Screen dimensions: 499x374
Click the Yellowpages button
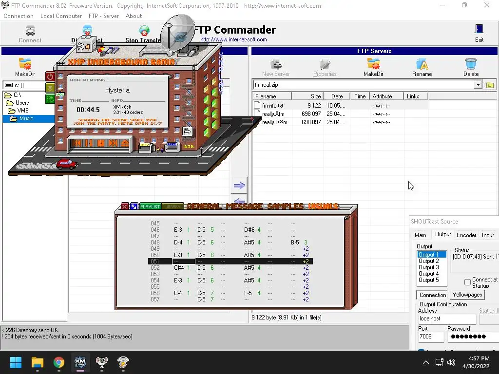[467, 295]
